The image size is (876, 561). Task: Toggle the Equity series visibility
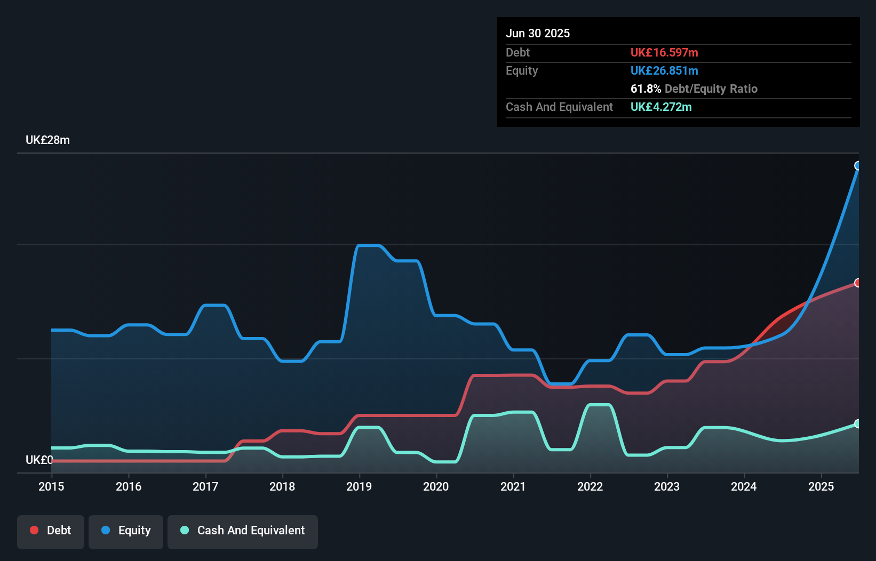(125, 531)
